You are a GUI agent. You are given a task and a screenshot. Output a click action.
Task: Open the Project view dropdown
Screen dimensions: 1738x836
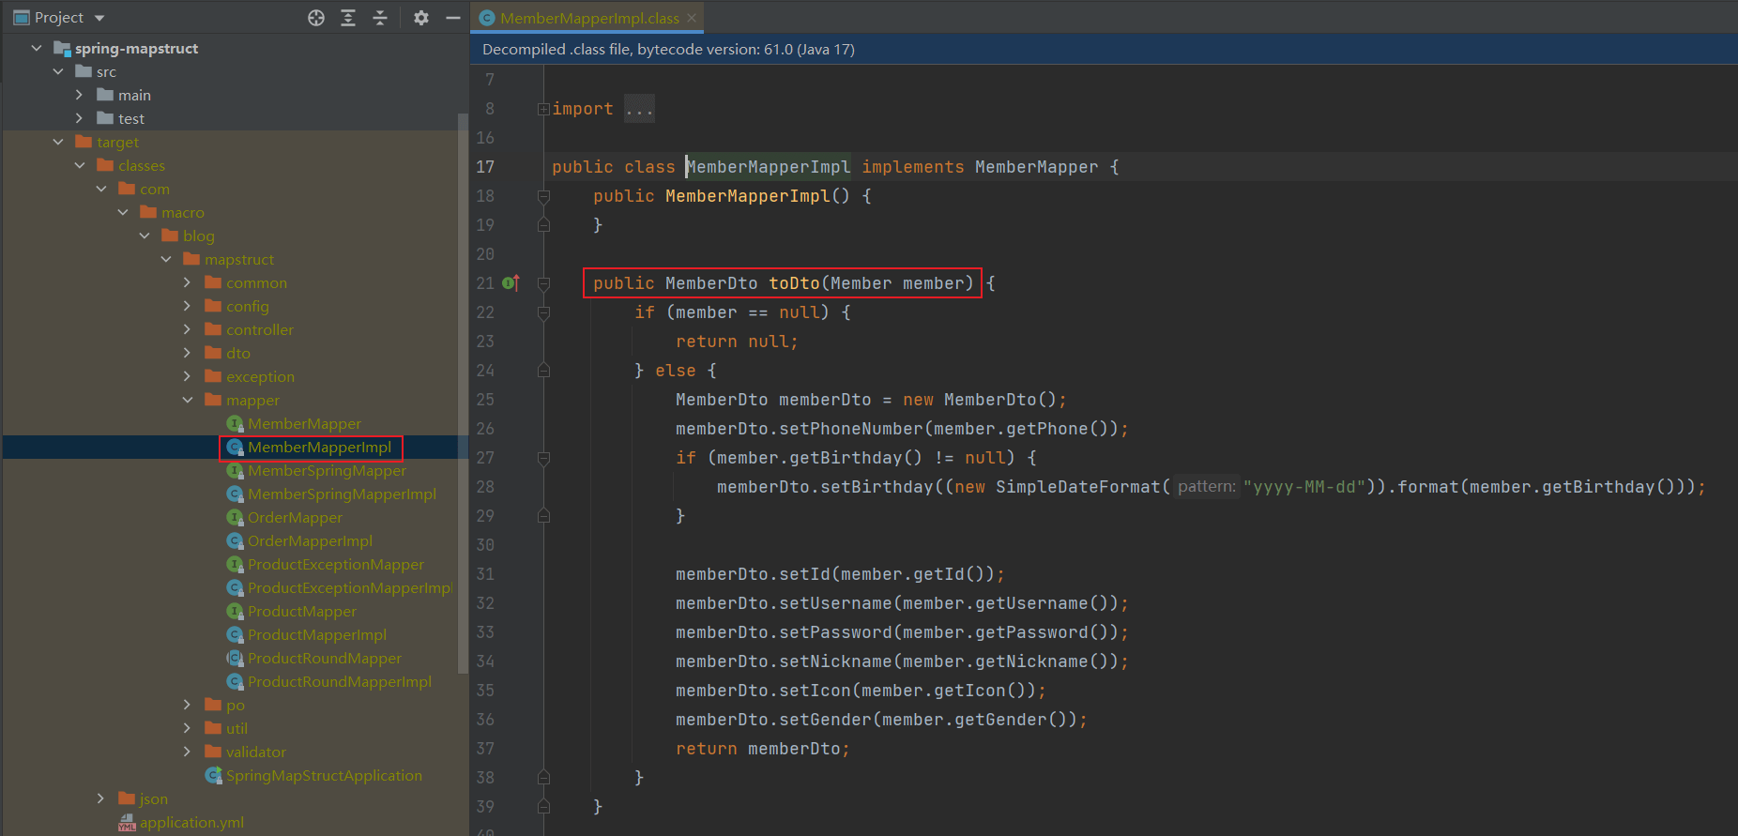(99, 18)
